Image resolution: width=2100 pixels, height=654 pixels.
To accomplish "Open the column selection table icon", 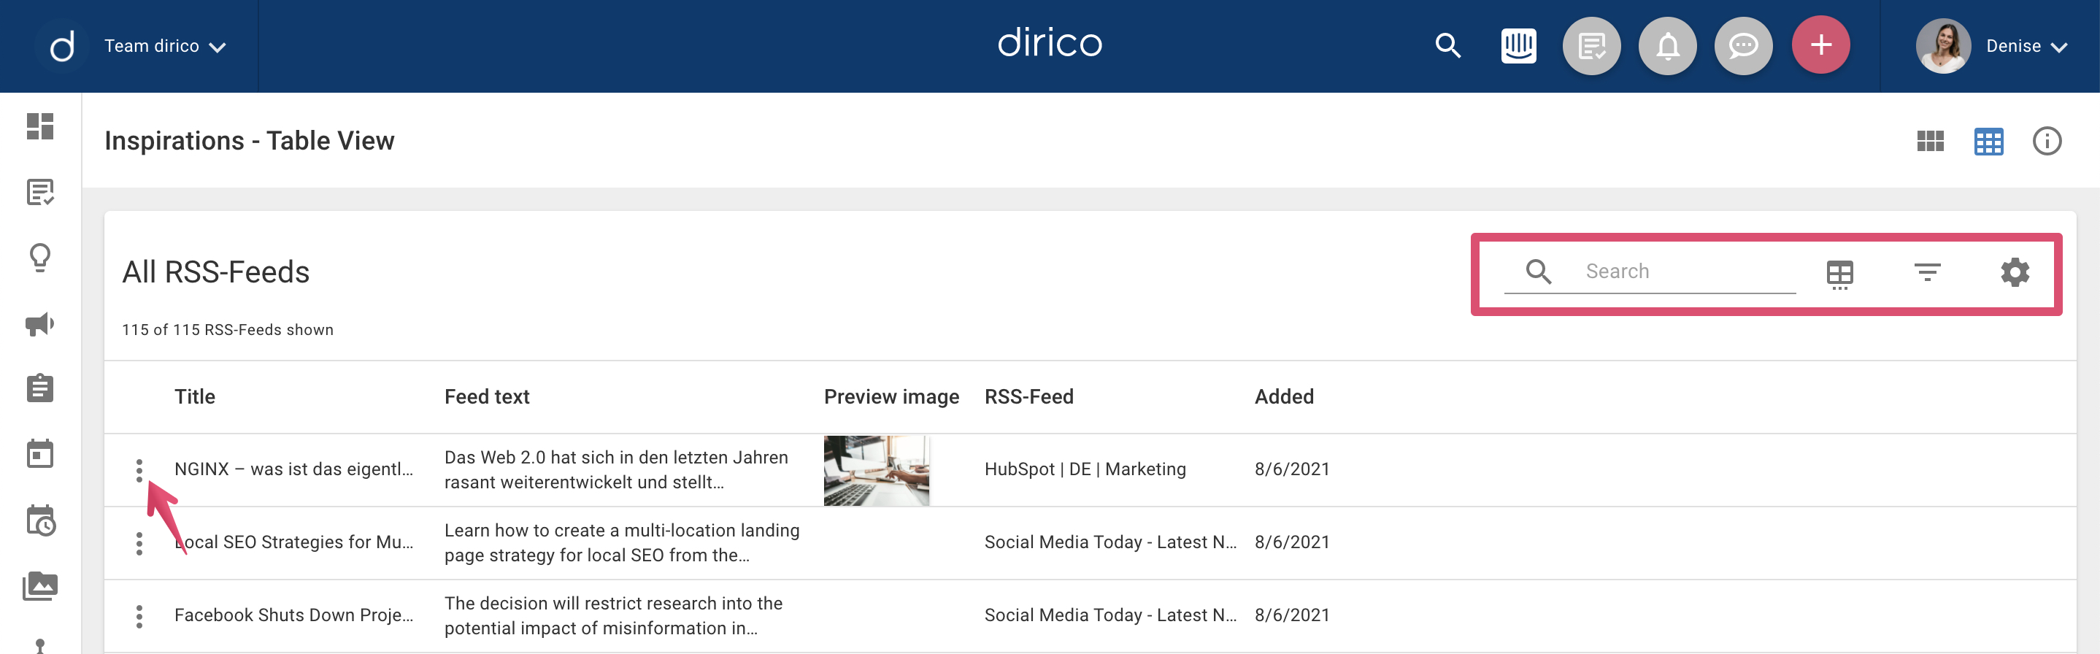I will click(x=1839, y=273).
